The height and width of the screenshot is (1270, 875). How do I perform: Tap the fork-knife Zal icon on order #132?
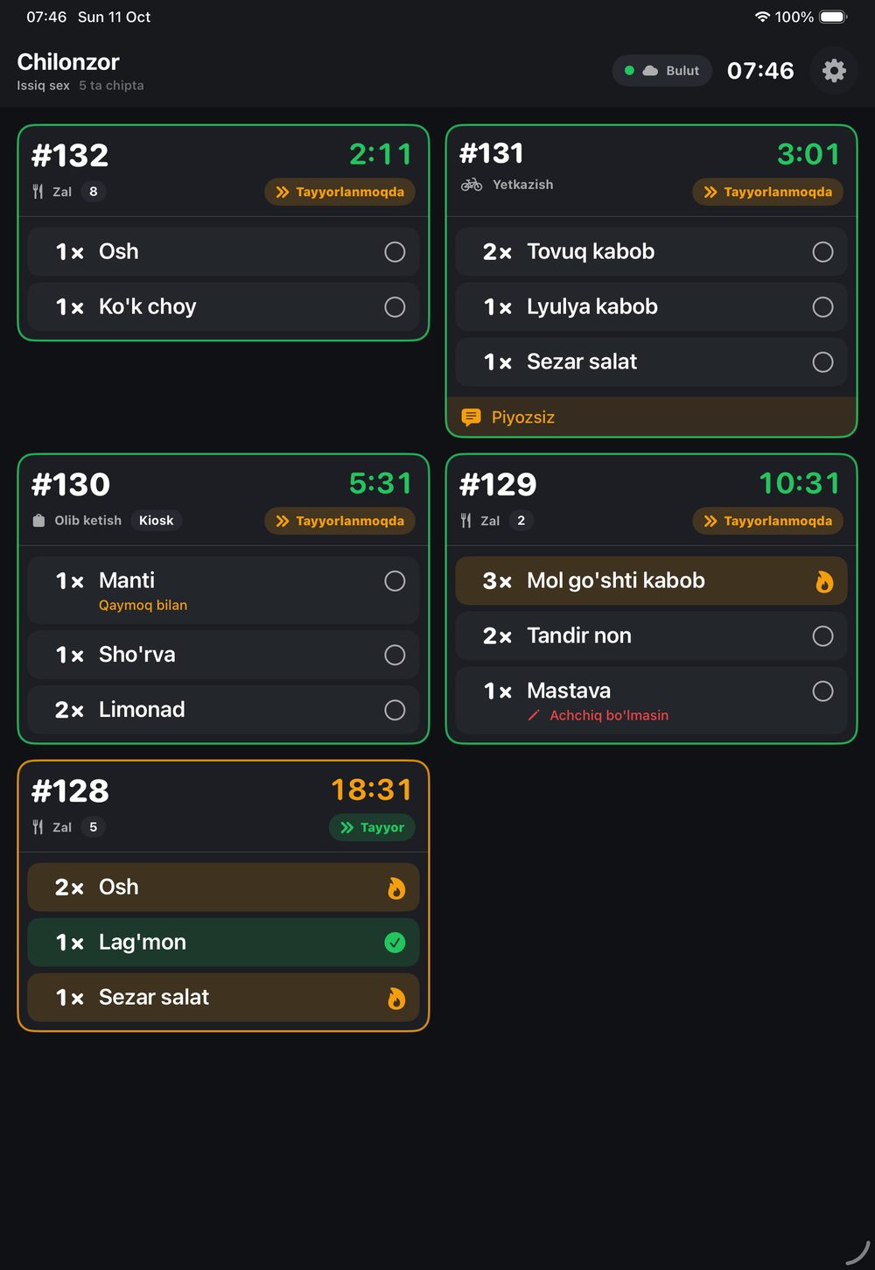point(38,192)
